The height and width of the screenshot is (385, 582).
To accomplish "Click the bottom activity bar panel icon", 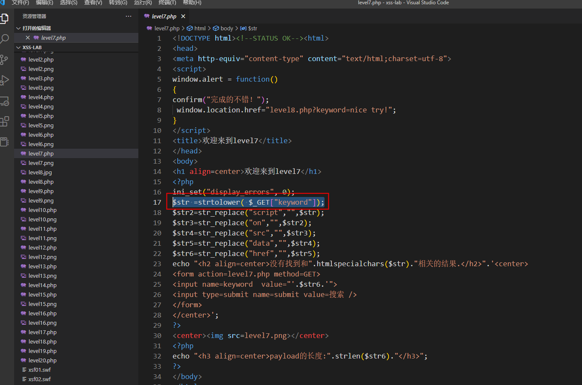I will (4, 142).
